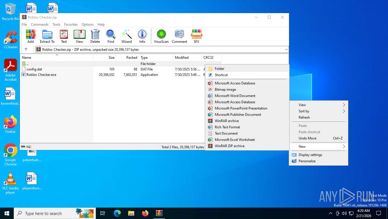388x219 pixels.
Task: Click the Extract To toolbar icon
Action: 47,36
